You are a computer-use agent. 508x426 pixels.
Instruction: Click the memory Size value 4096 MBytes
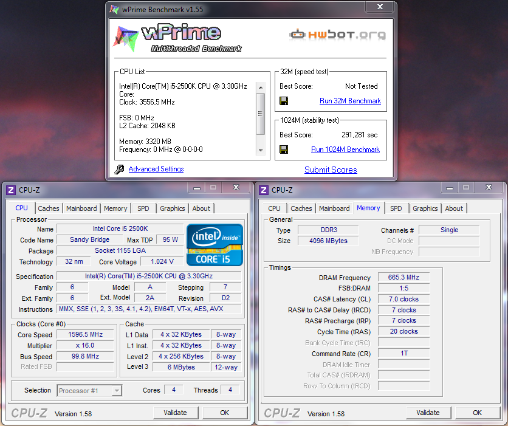click(328, 241)
